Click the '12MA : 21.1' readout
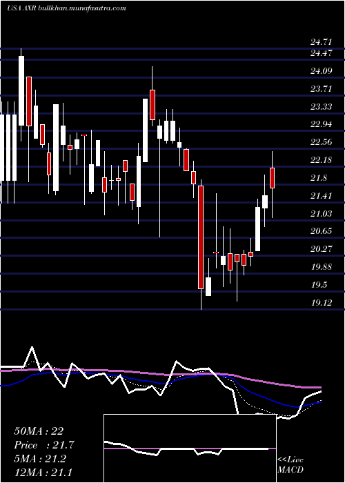The image size is (345, 483). (43, 473)
